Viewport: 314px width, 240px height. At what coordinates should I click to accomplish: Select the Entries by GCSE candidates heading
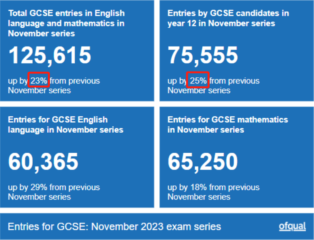pos(228,18)
